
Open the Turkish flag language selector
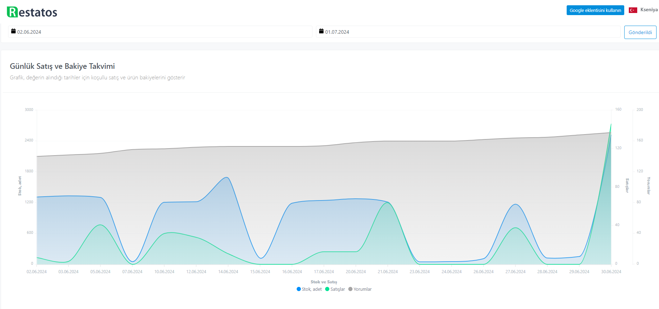tap(633, 10)
